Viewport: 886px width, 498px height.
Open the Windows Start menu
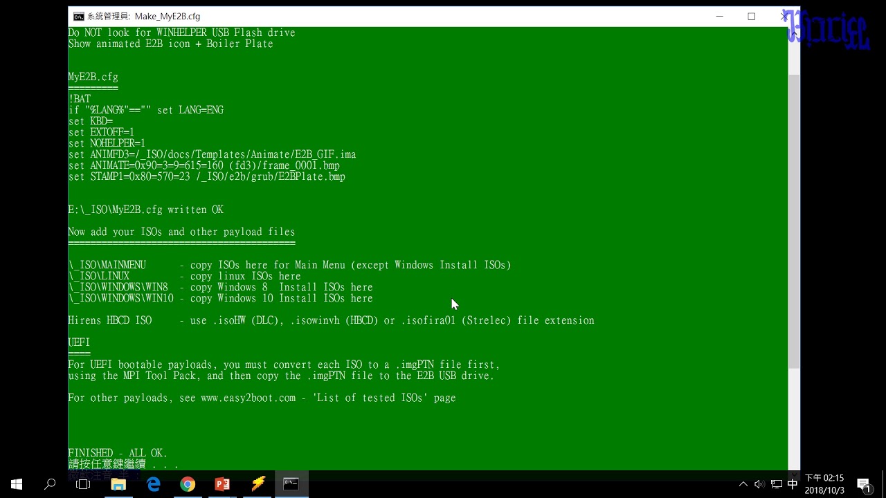(17, 484)
